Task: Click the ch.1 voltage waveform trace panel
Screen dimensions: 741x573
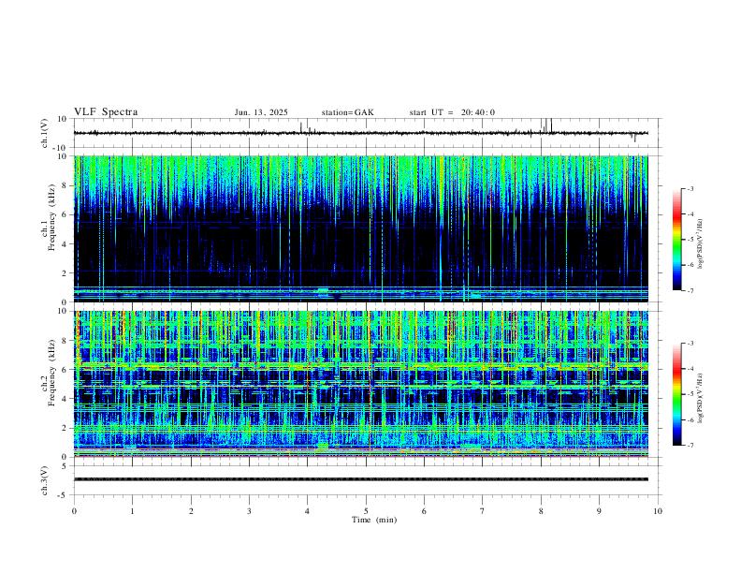Action: pyautogui.click(x=367, y=133)
